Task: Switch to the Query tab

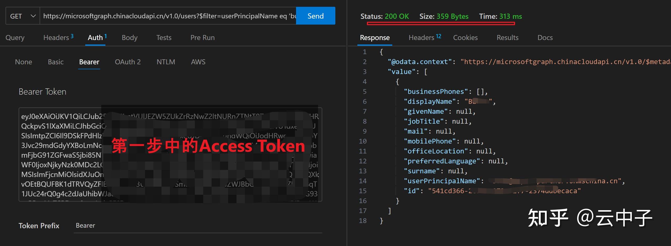Action: pos(15,38)
